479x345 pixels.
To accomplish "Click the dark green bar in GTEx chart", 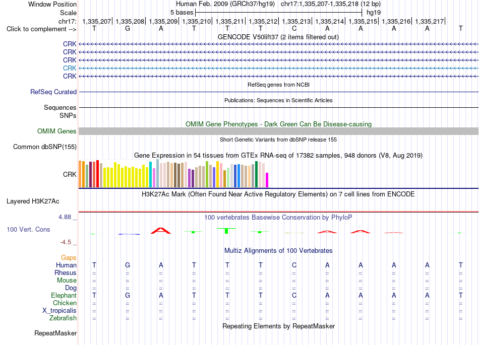I will pos(256,174).
